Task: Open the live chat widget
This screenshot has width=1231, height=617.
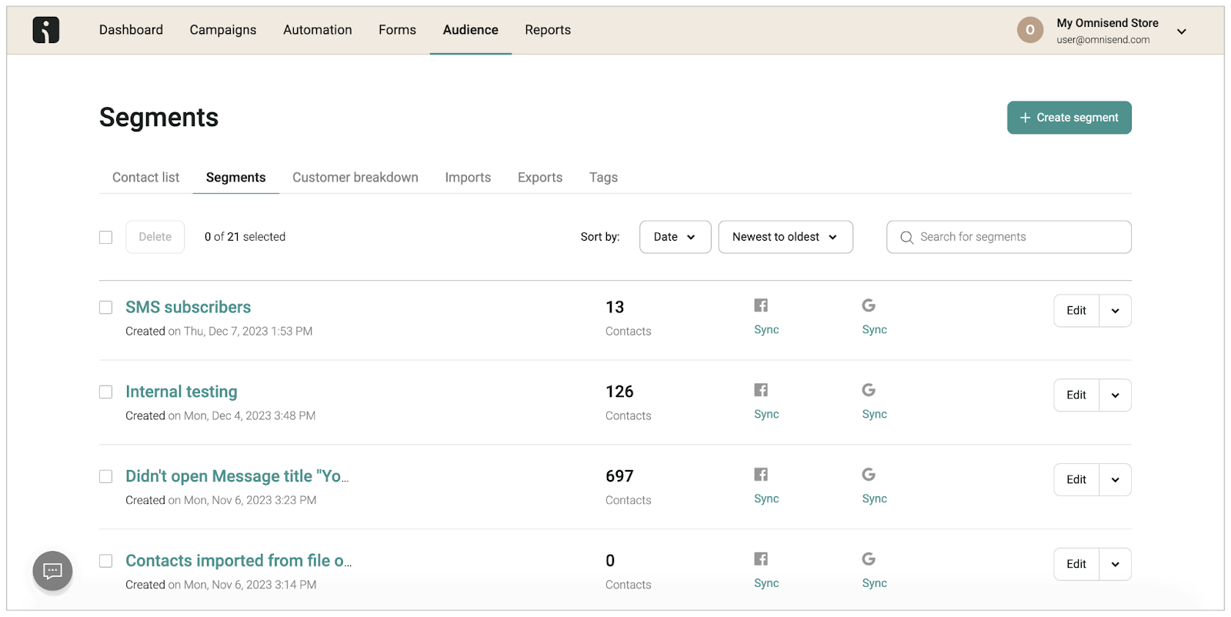Action: point(52,571)
